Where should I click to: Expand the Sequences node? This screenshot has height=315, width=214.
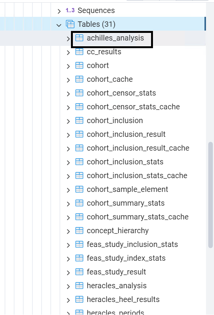[x=59, y=11]
